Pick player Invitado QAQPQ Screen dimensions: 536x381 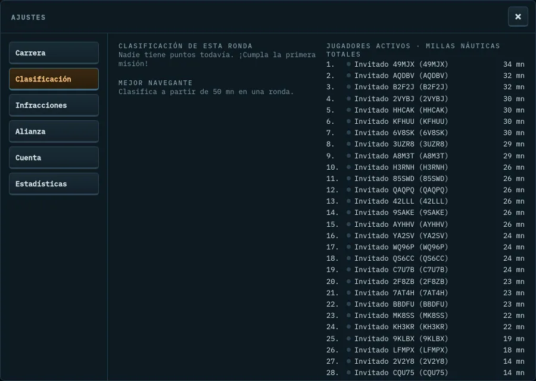pos(425,190)
